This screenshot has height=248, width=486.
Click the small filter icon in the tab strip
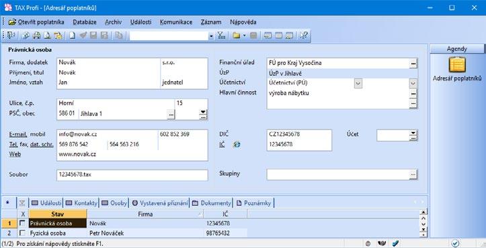tap(22, 203)
